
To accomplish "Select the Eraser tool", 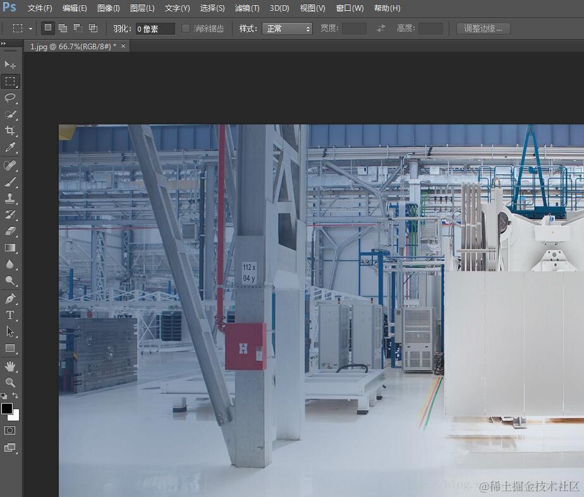I will [x=10, y=231].
